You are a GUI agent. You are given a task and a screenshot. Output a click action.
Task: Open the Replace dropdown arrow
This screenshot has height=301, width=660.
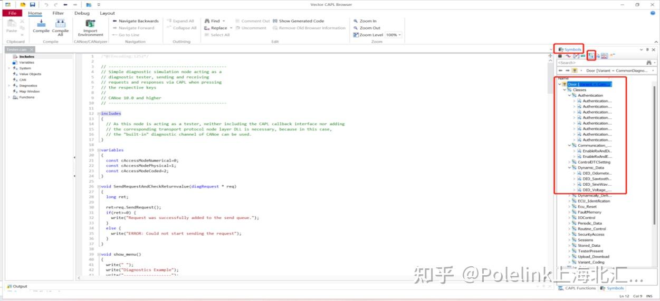231,28
